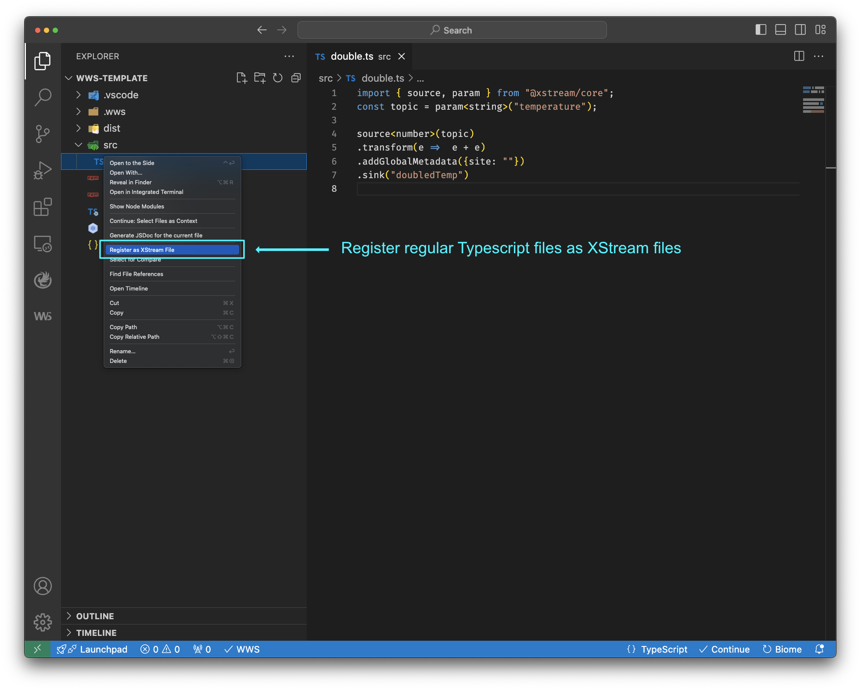This screenshot has width=861, height=689.
Task: Open notifications bell in status bar
Action: pos(819,649)
